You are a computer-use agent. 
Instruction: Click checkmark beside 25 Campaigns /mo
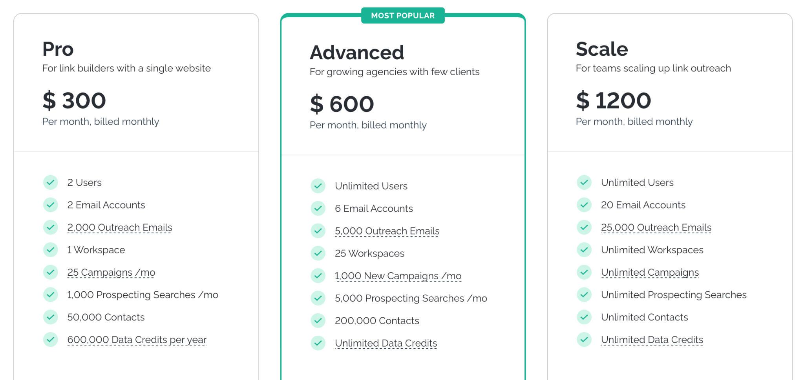point(51,272)
